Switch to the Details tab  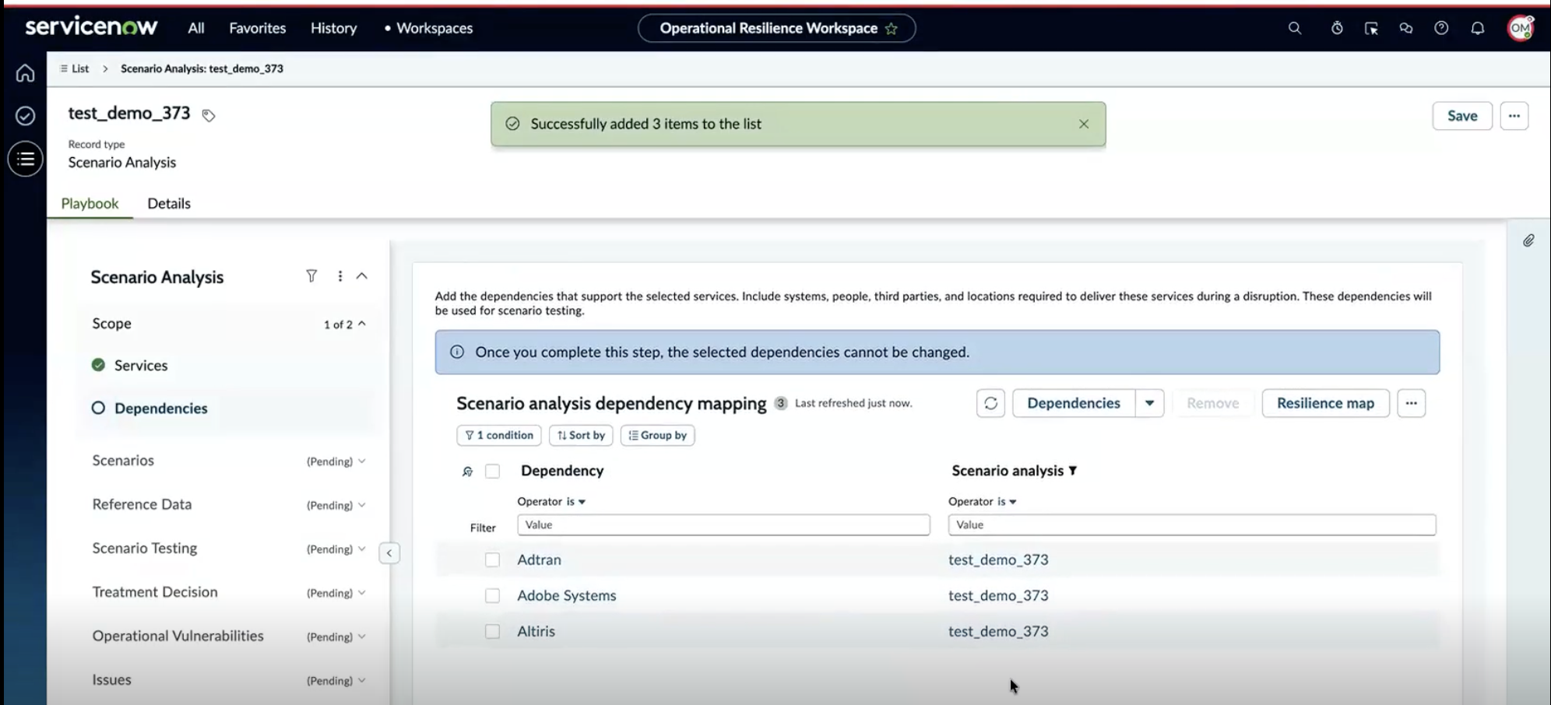169,203
